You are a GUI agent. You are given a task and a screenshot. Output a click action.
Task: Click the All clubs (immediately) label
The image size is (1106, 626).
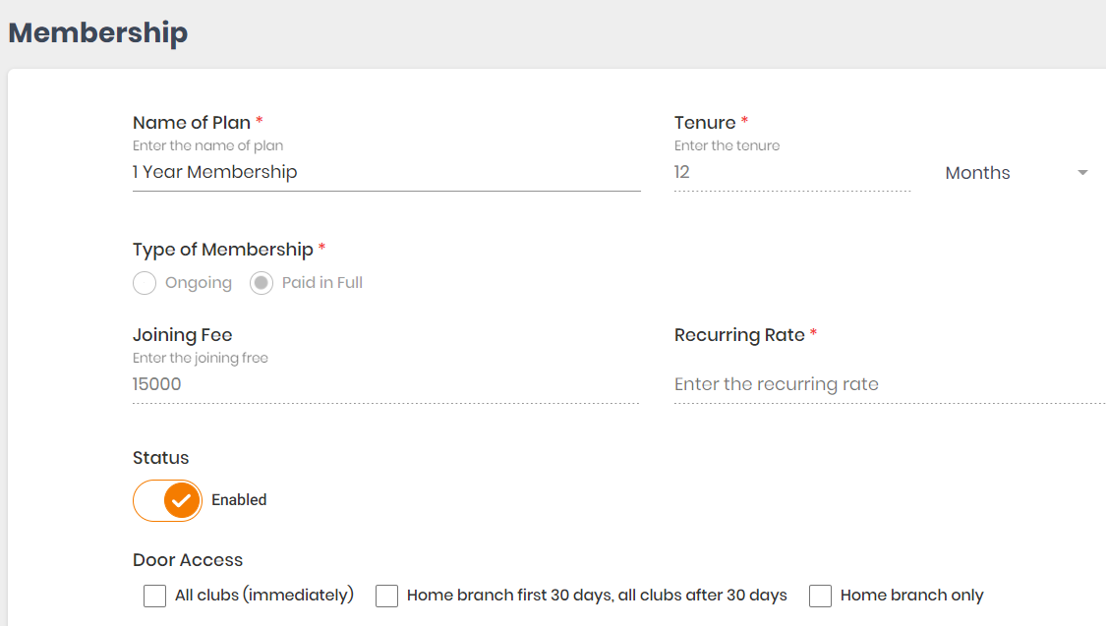pyautogui.click(x=264, y=595)
